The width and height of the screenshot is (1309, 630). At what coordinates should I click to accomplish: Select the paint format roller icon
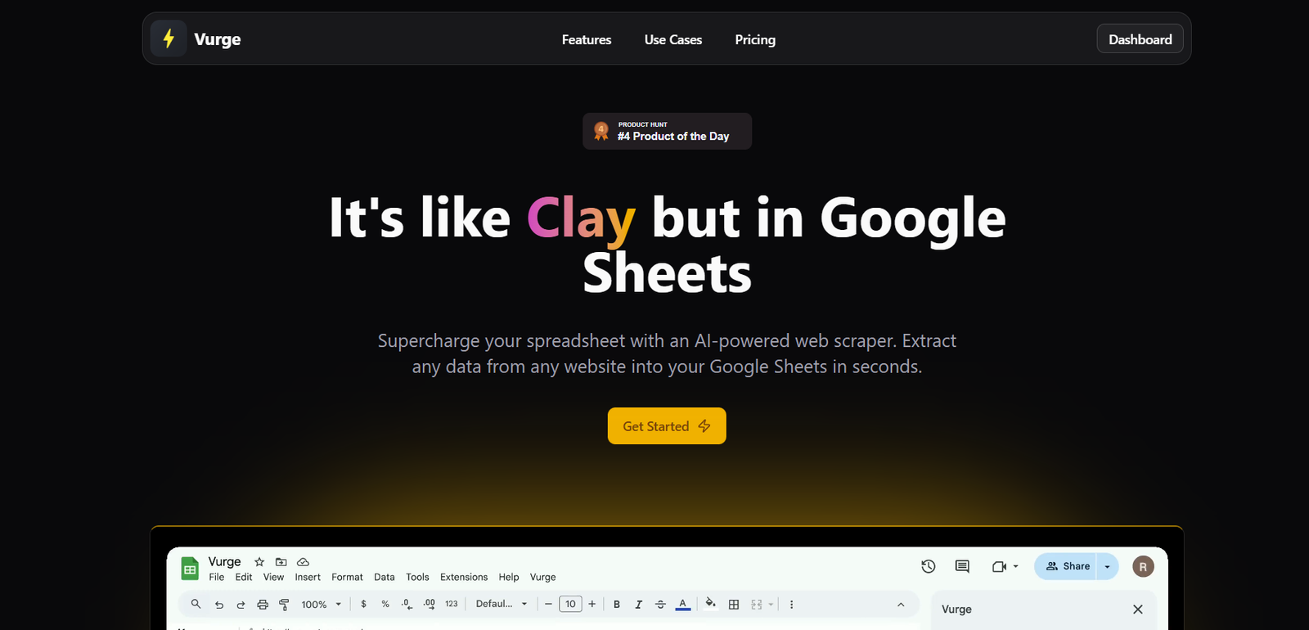click(x=284, y=605)
